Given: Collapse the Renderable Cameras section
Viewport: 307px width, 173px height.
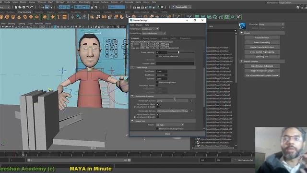Looking at the screenshot, I should 132,96.
